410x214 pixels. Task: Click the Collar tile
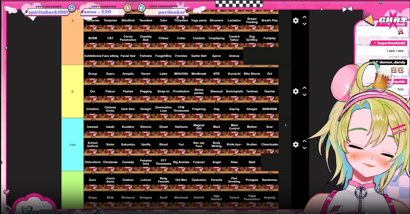click(x=181, y=38)
